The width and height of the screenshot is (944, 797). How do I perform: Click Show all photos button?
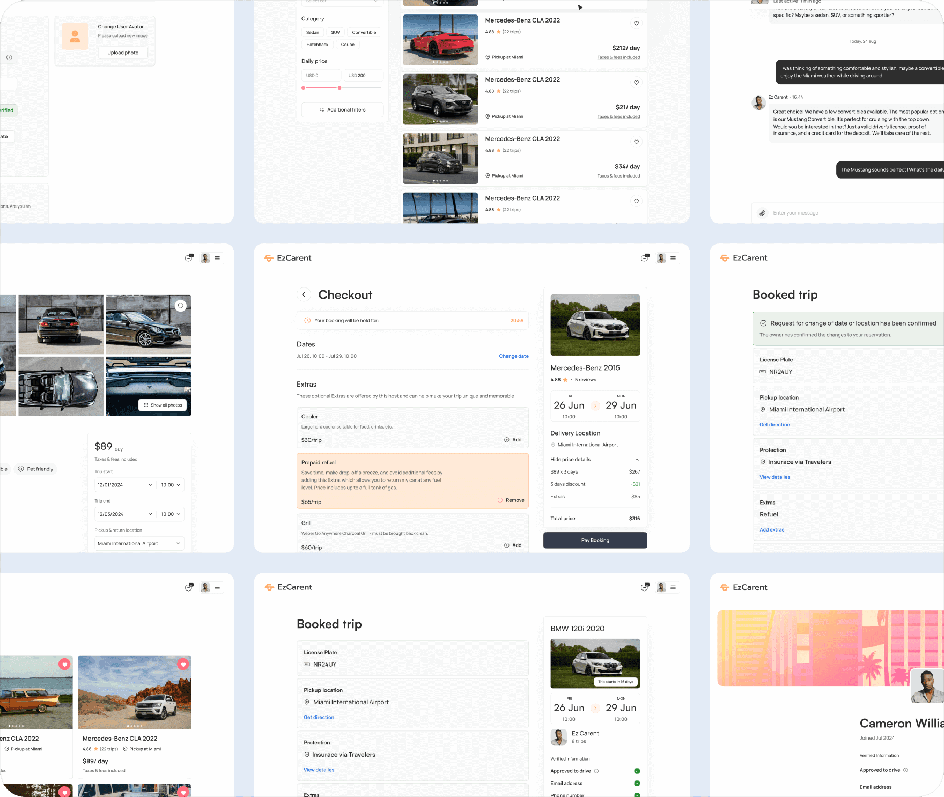coord(163,405)
